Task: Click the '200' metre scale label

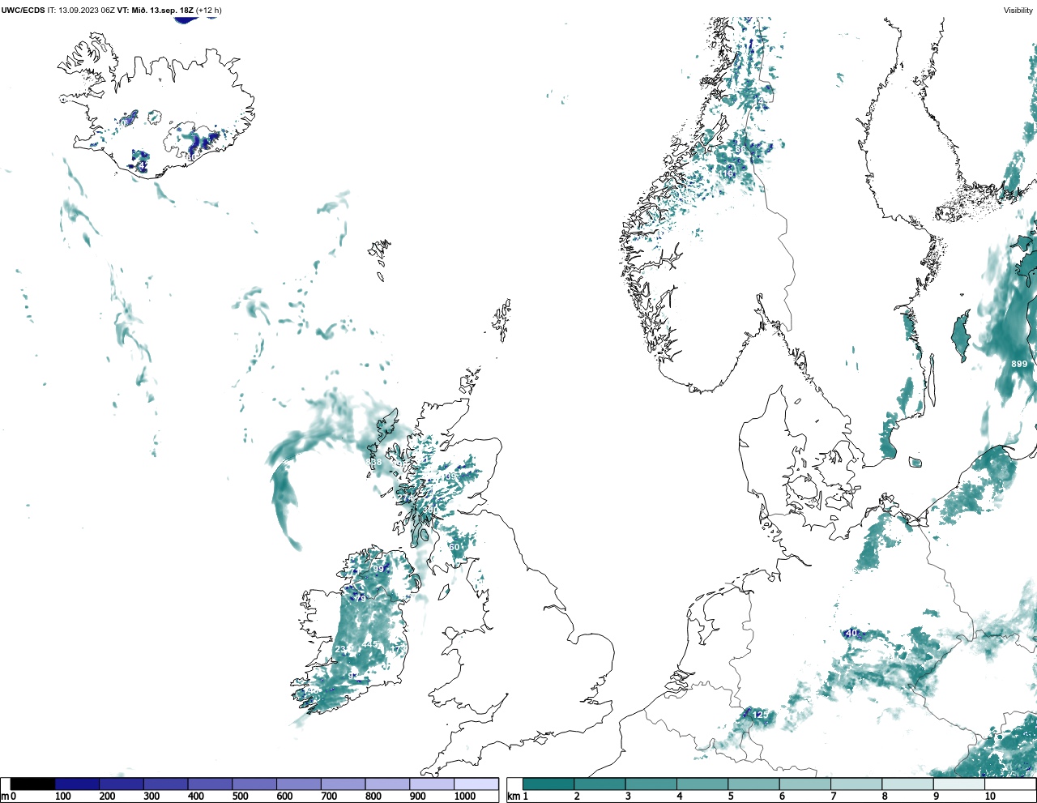Action: click(x=107, y=797)
